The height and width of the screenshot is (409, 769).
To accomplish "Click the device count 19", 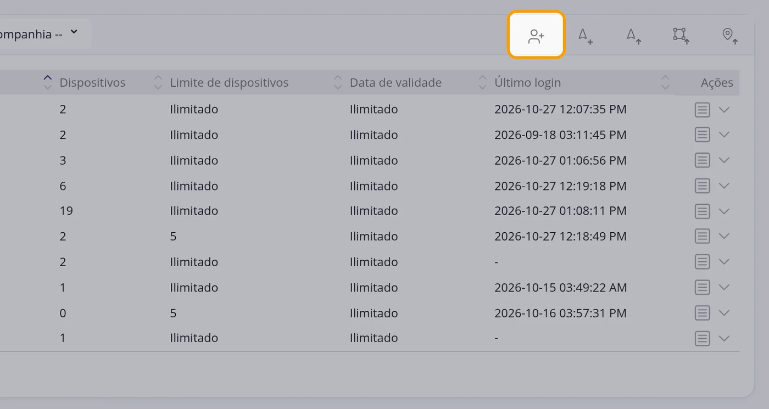I will 66,211.
